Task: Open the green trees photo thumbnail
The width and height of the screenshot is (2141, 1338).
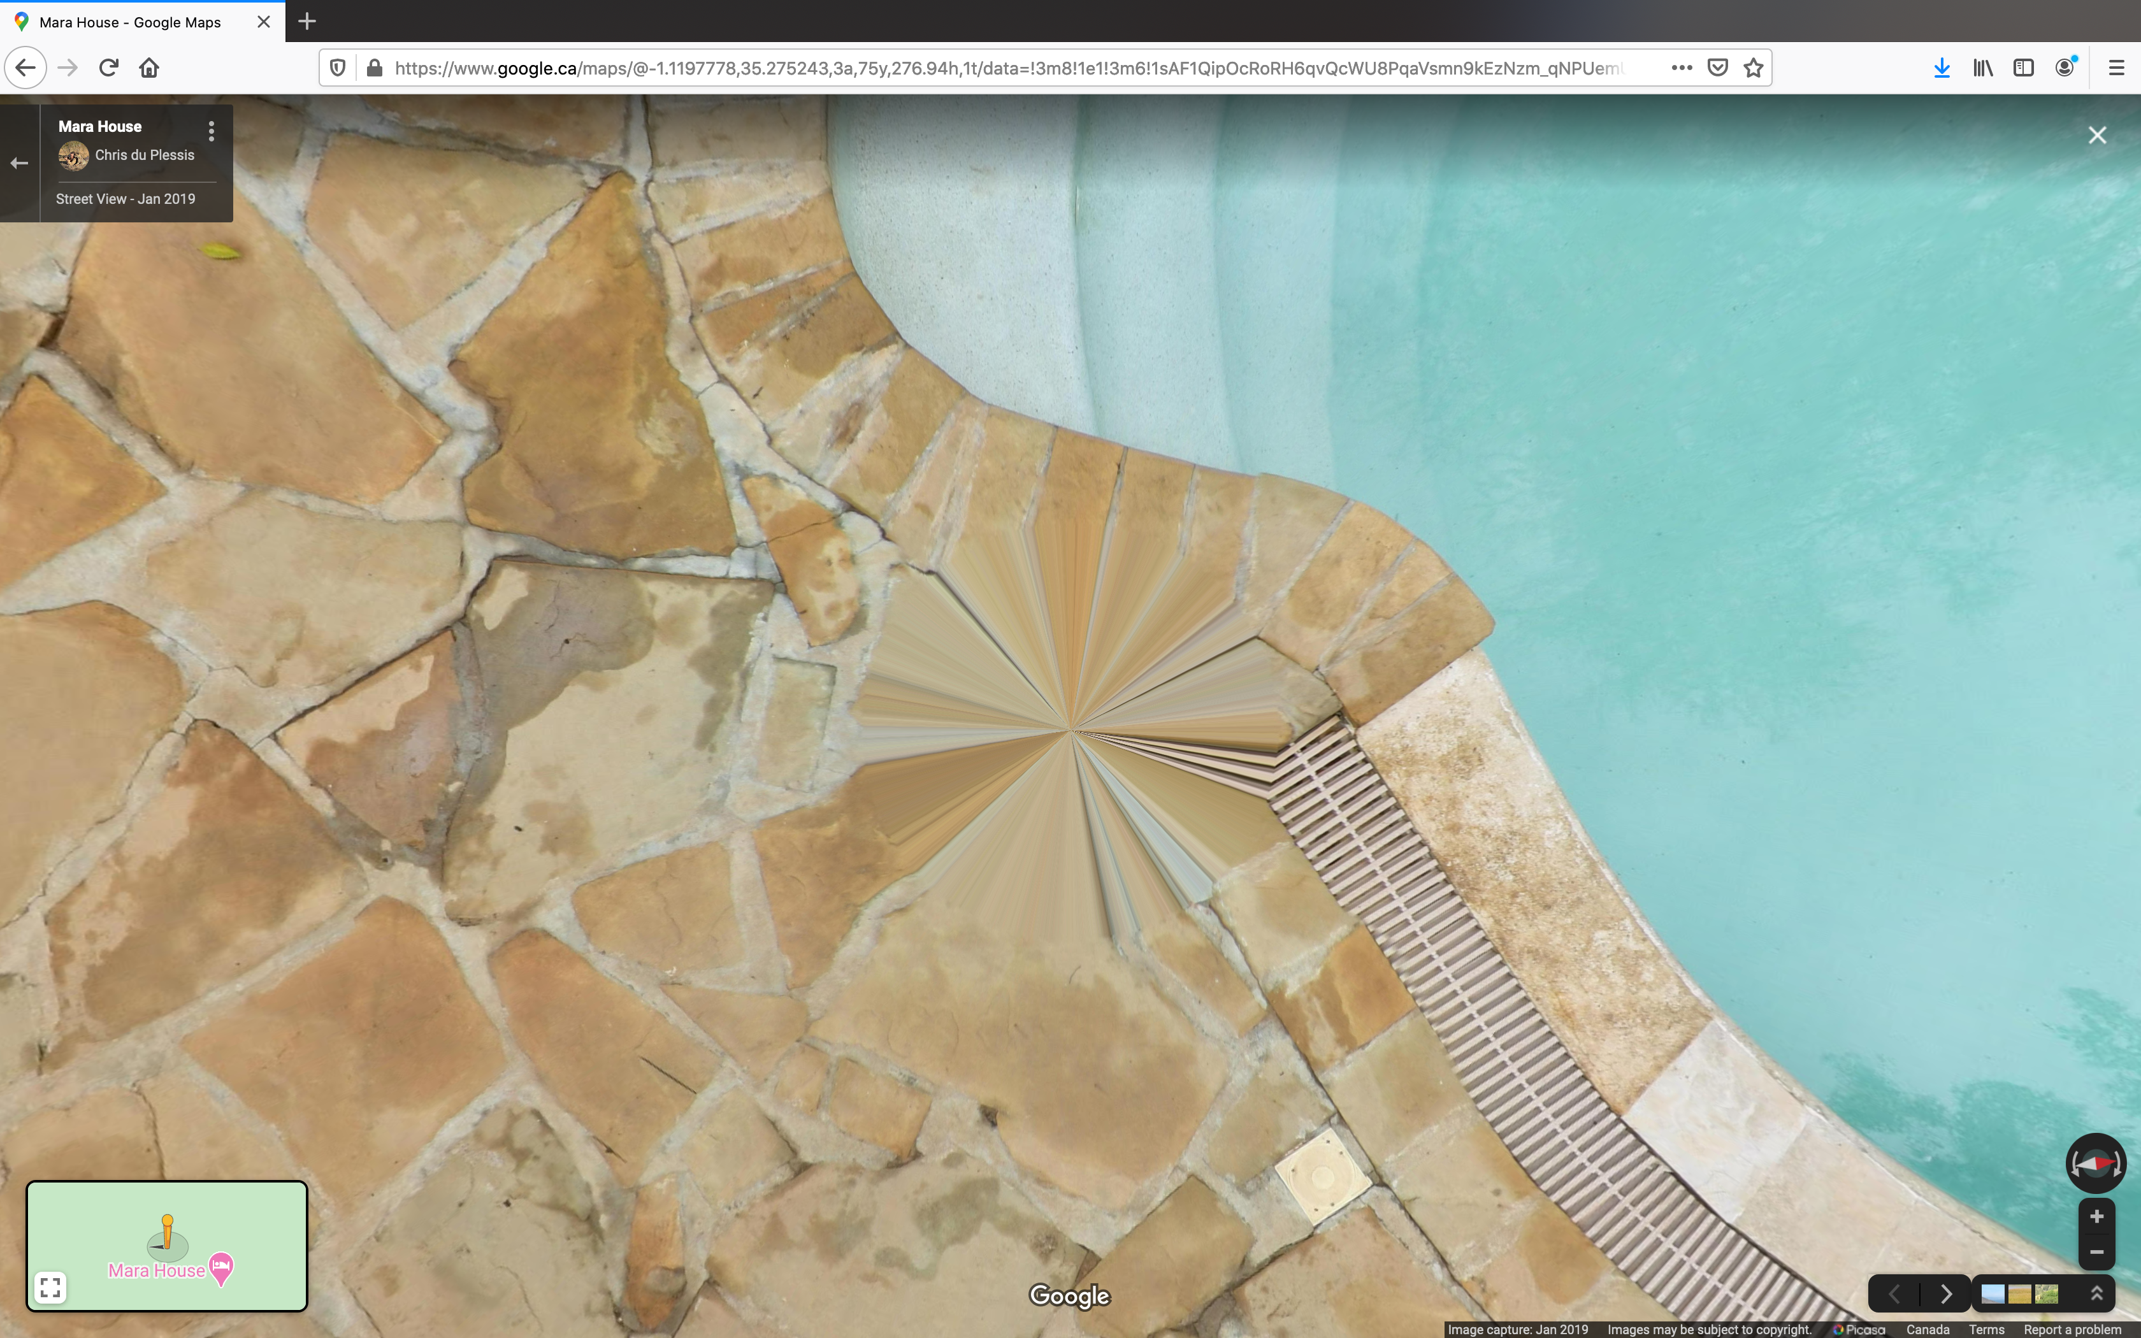Action: coord(2046,1294)
